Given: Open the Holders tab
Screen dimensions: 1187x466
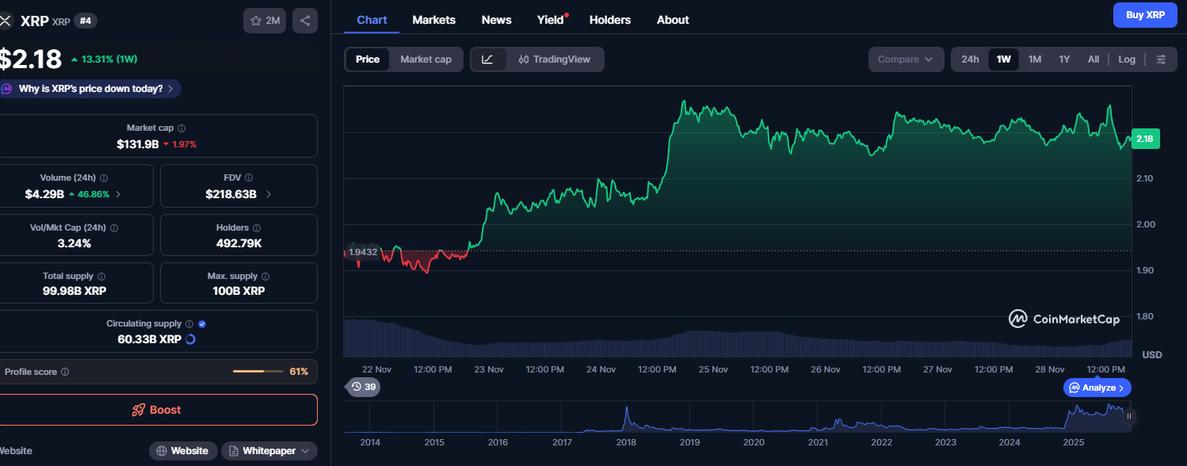Looking at the screenshot, I should (609, 19).
